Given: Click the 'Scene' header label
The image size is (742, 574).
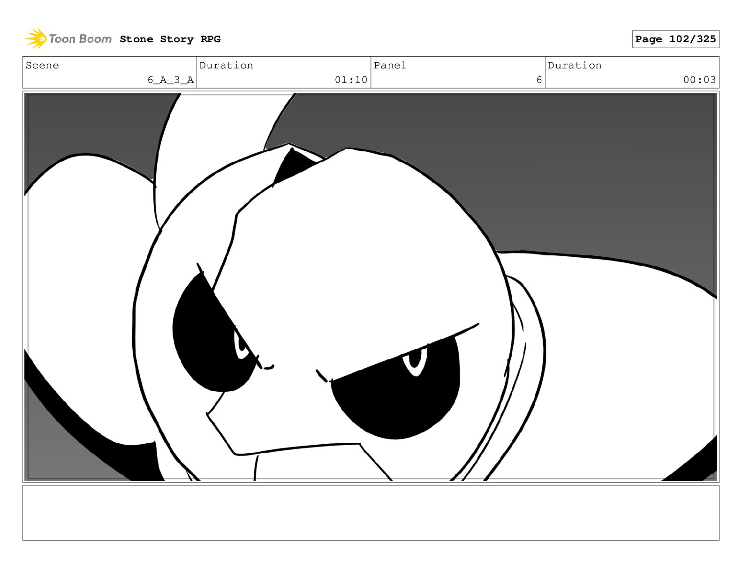Looking at the screenshot, I should 42,66.
